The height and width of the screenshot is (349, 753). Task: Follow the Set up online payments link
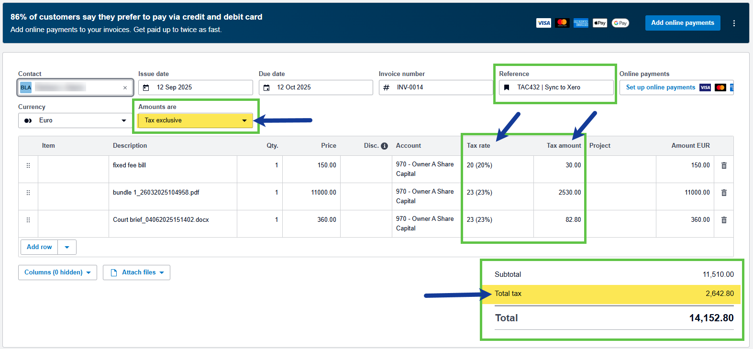coord(660,87)
